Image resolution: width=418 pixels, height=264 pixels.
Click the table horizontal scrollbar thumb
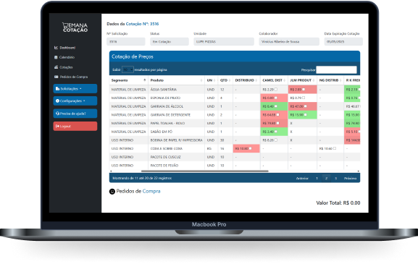pos(205,171)
